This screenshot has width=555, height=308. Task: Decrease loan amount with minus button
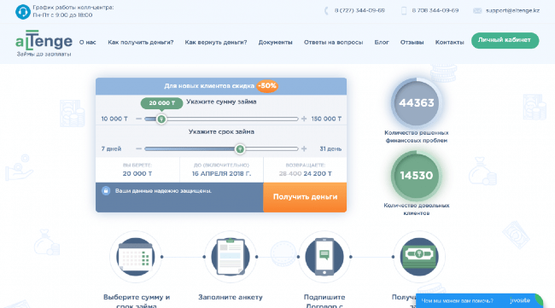coord(138,119)
